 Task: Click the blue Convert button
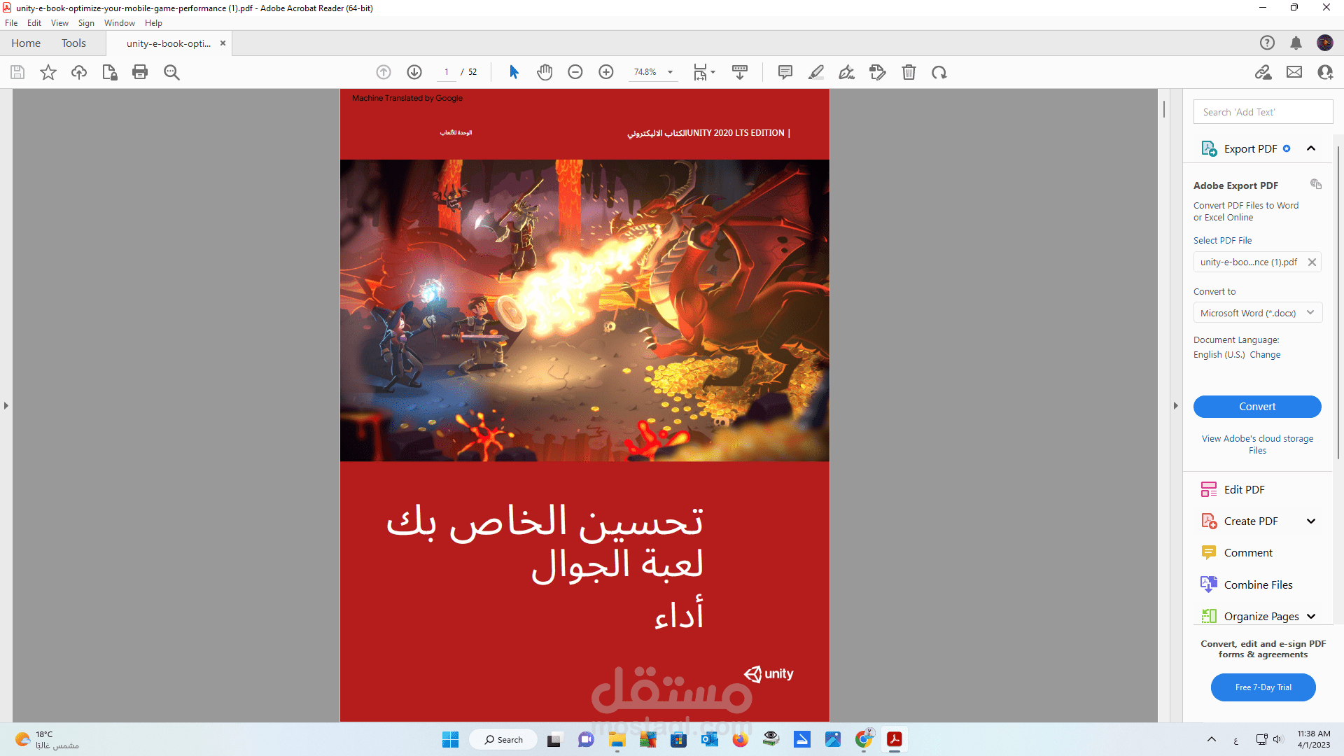(x=1257, y=407)
